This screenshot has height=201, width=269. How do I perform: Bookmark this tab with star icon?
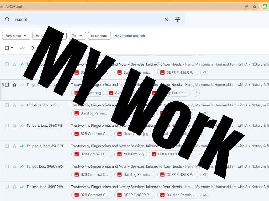point(254,6)
